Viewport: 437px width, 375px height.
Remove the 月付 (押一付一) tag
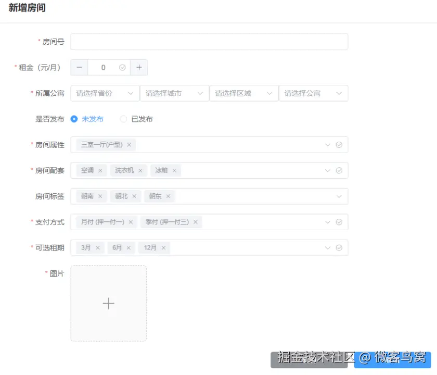131,222
